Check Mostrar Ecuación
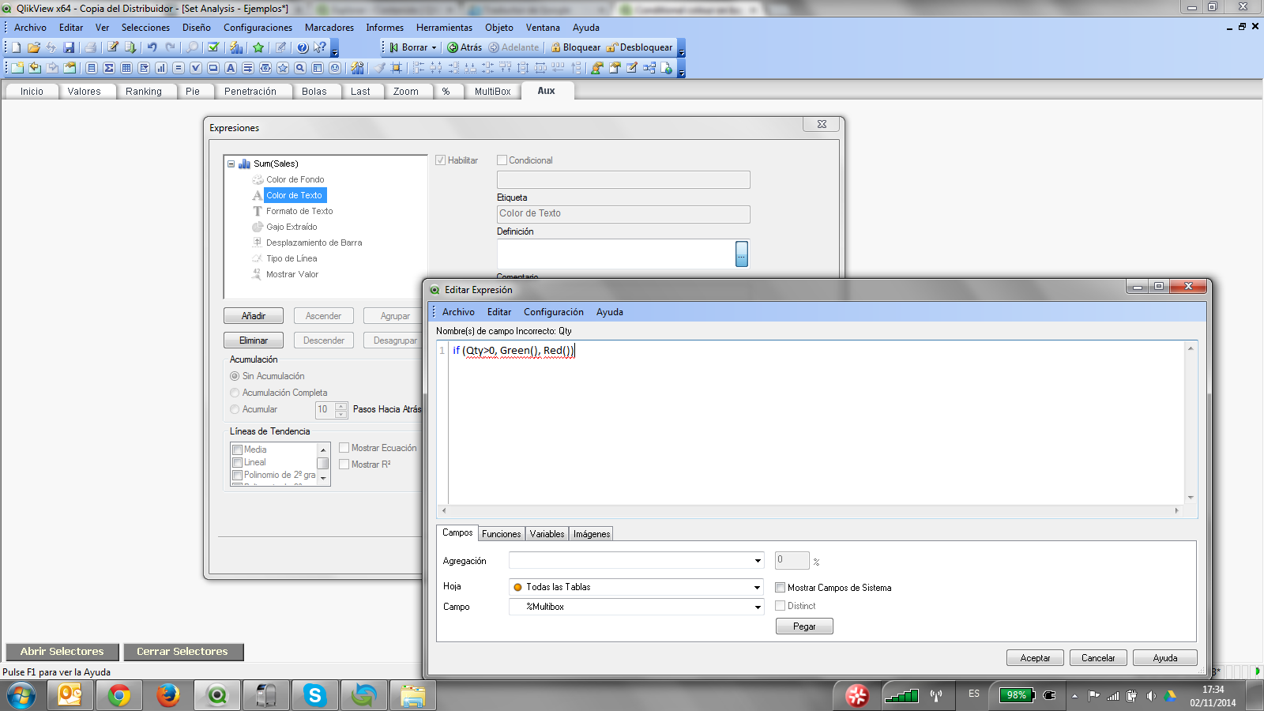The height and width of the screenshot is (711, 1264). (344, 448)
